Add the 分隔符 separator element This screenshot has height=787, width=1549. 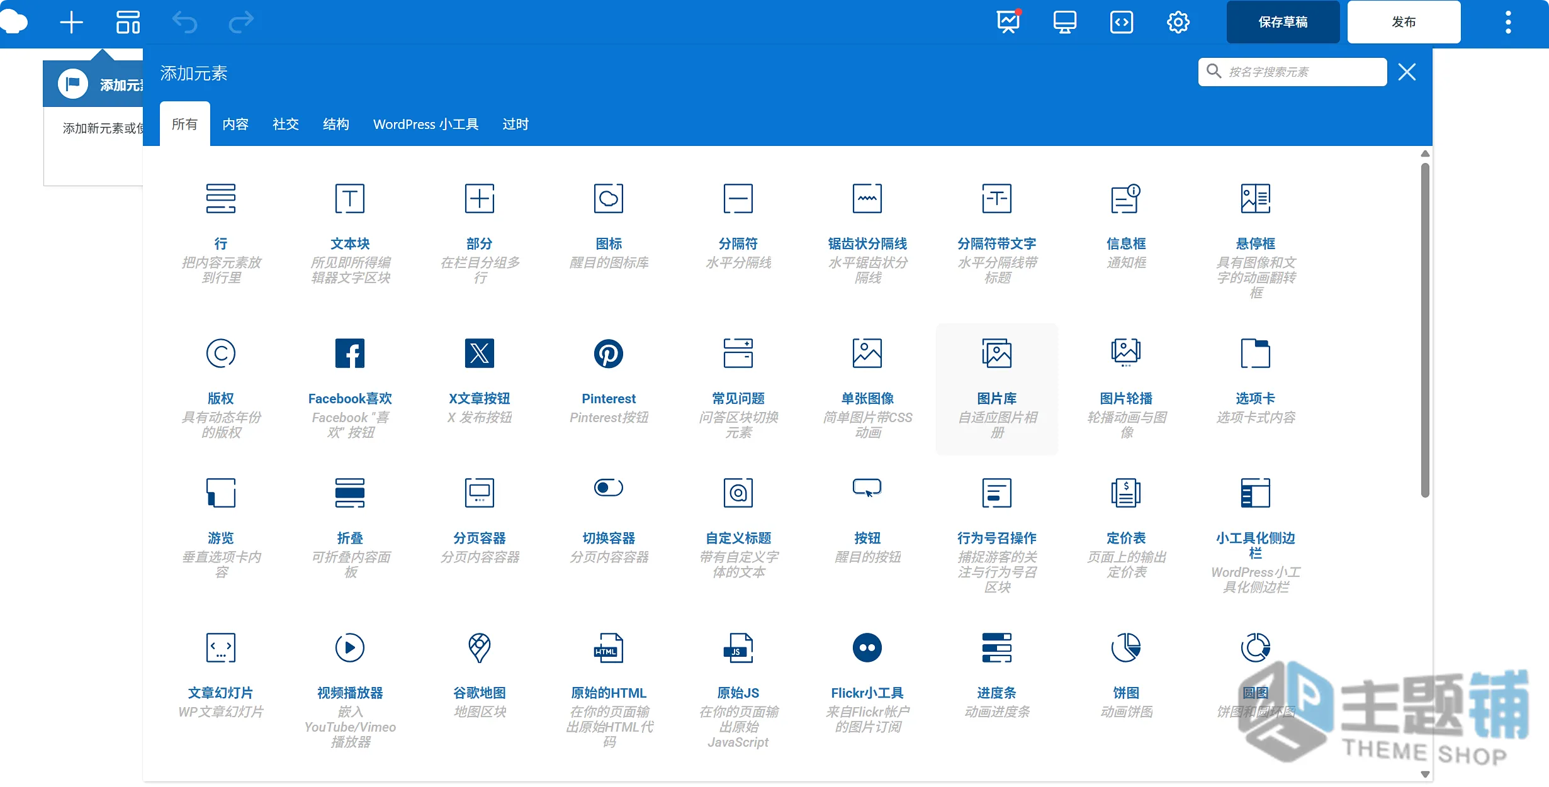738,234
